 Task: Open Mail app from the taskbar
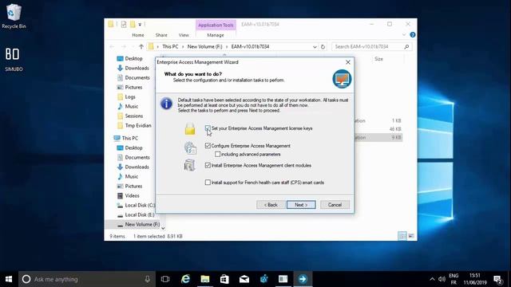pyautogui.click(x=244, y=279)
